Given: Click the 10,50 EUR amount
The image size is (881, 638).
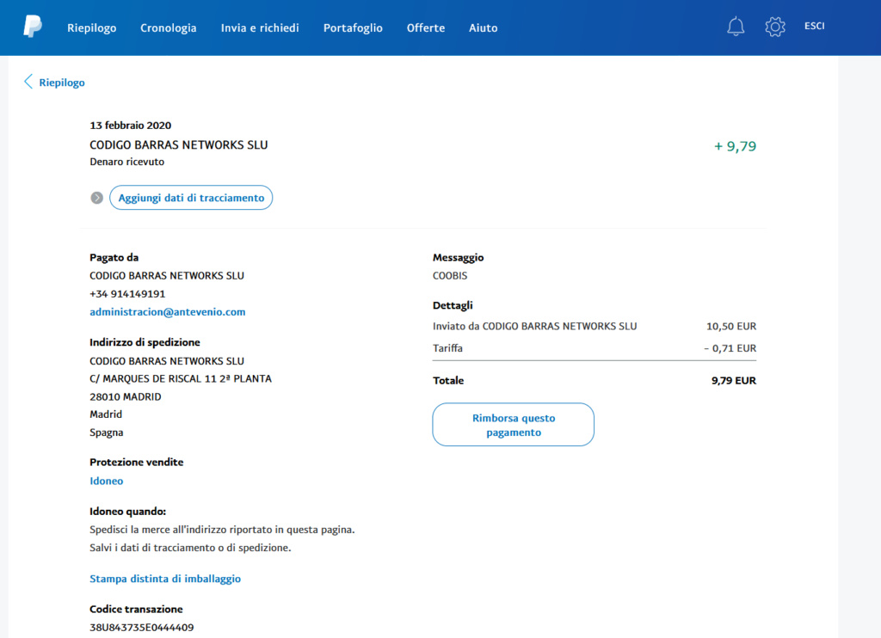Looking at the screenshot, I should [731, 326].
